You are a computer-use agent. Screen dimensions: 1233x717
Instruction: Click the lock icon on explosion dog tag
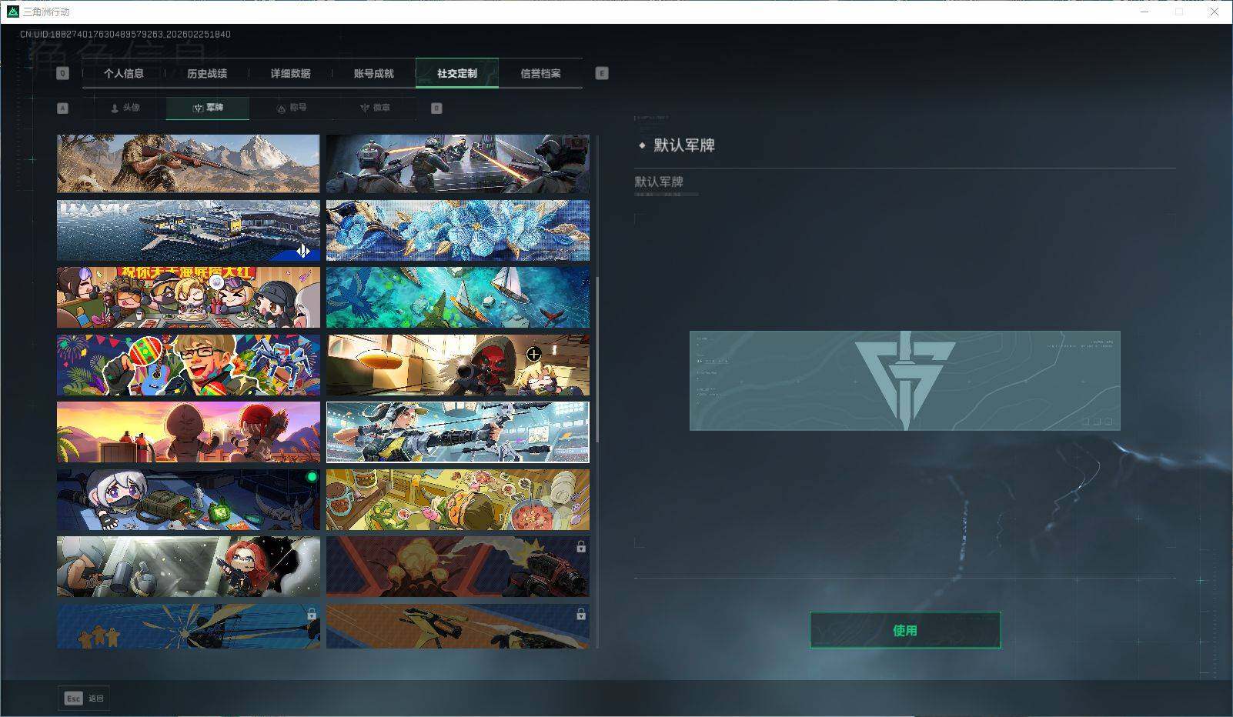[x=581, y=547]
